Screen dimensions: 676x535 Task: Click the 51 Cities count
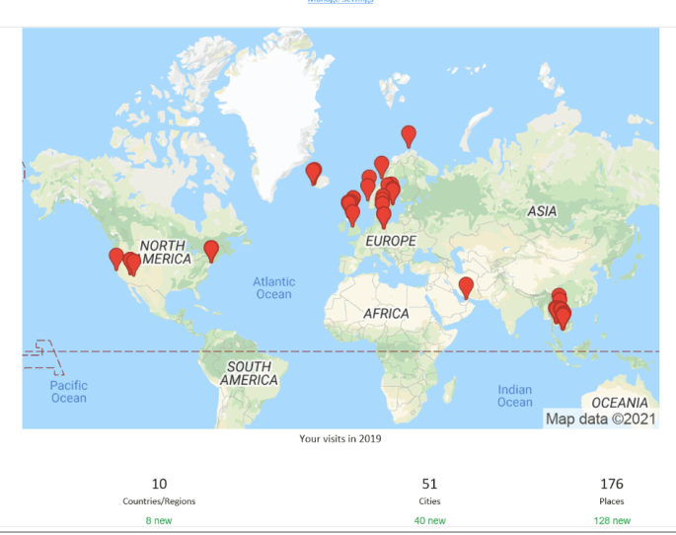click(429, 484)
